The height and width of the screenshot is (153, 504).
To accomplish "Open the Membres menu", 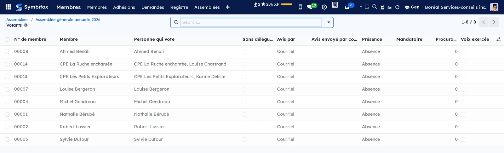I will coord(97,7).
